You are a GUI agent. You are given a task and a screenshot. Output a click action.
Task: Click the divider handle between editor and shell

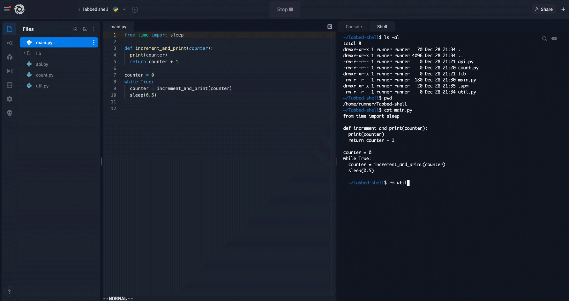point(337,161)
